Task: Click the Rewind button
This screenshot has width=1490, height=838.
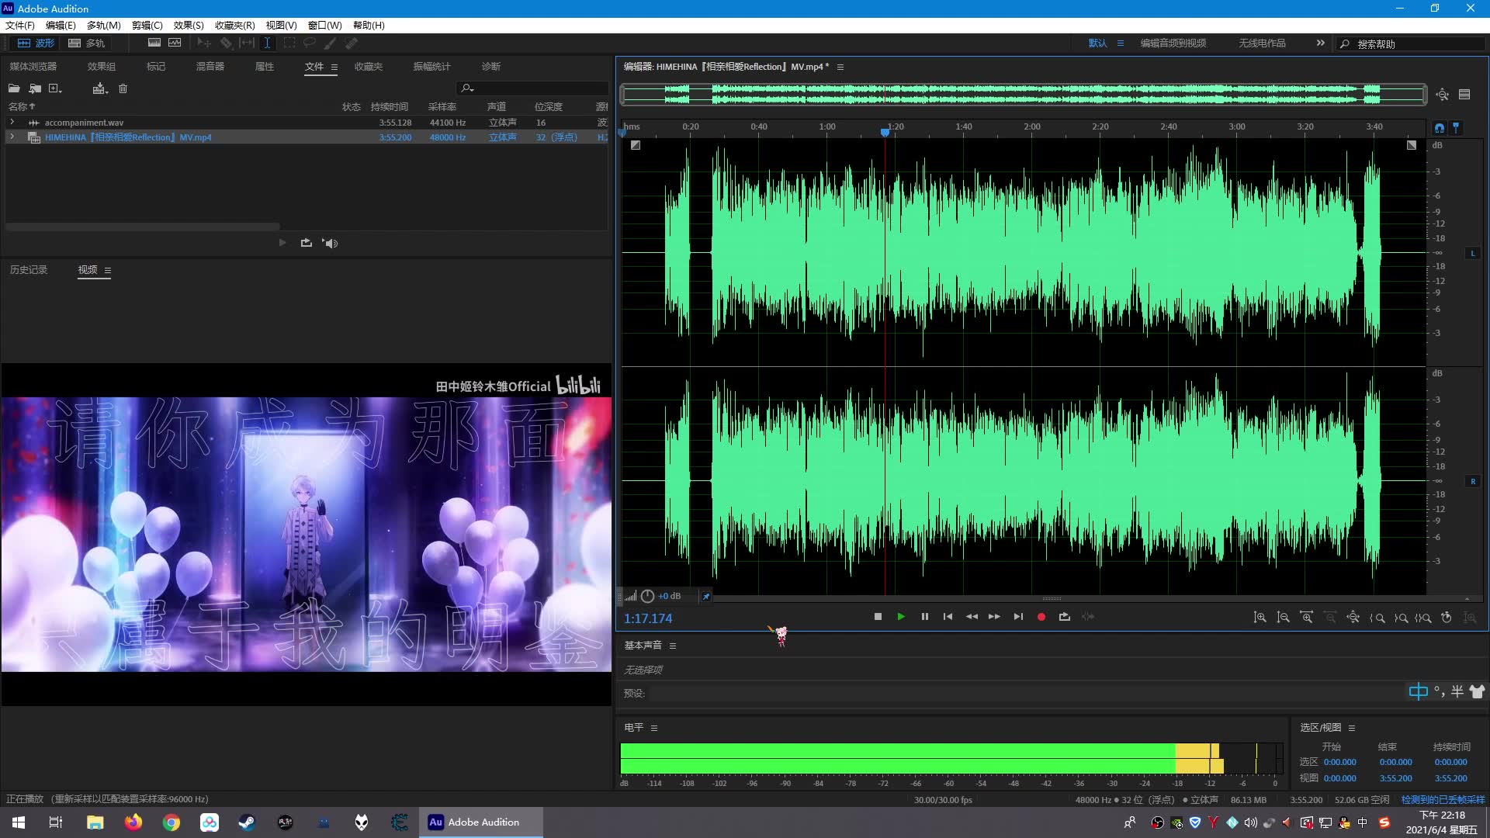Action: (972, 618)
